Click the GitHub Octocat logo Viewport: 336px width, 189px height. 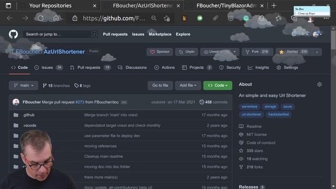coord(13,34)
